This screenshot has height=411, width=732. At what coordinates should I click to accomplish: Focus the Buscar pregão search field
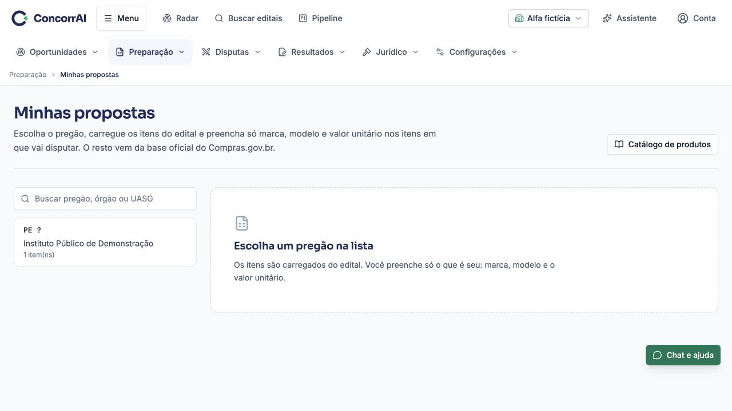click(105, 199)
